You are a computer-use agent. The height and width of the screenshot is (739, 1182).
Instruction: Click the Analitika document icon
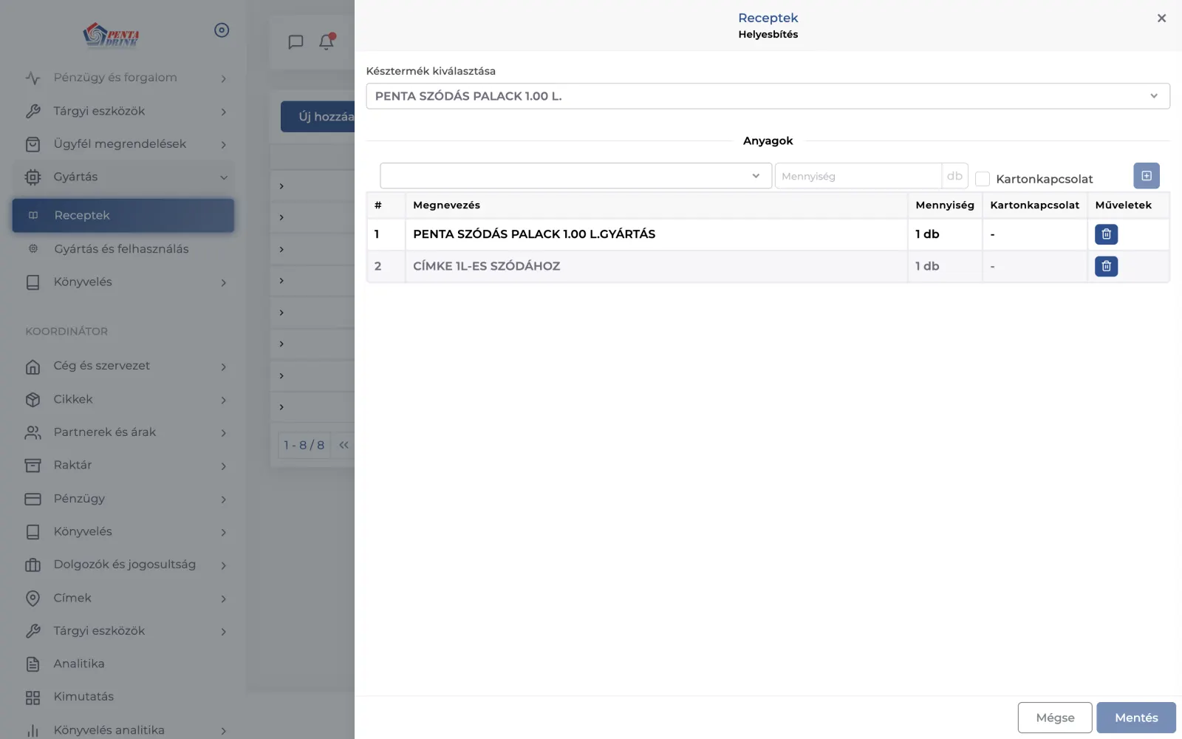point(33,664)
